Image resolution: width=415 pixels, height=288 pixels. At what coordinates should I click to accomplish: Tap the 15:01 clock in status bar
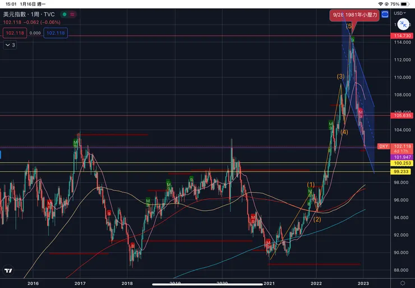tap(11, 4)
